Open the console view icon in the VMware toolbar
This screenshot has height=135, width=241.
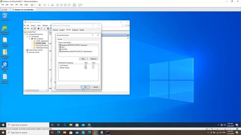[75, 5]
